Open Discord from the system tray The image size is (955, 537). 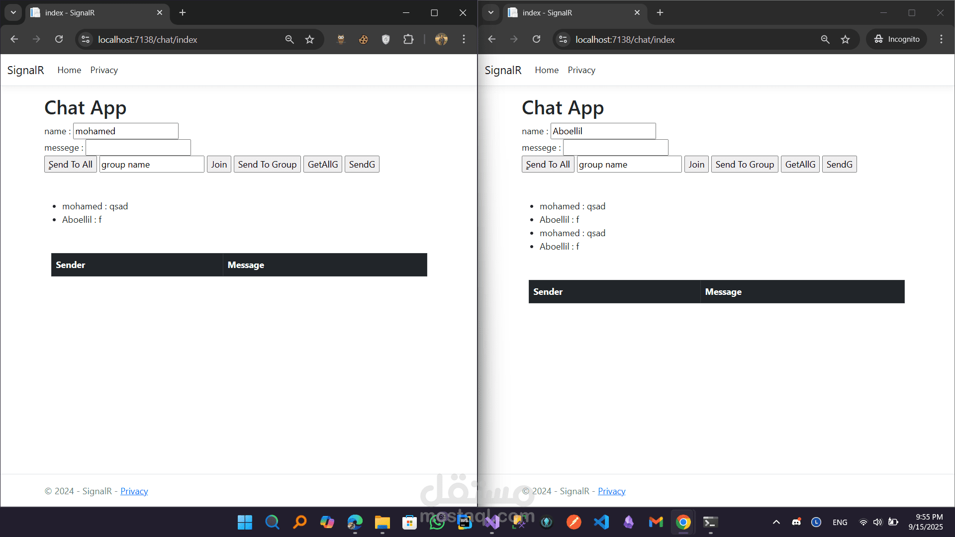point(796,522)
